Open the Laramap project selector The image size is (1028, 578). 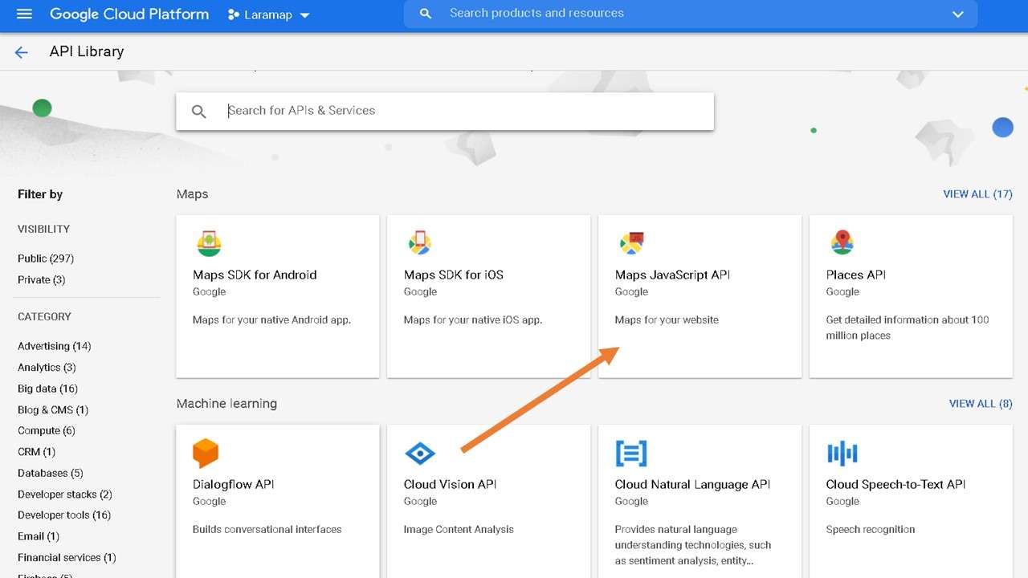coord(268,14)
